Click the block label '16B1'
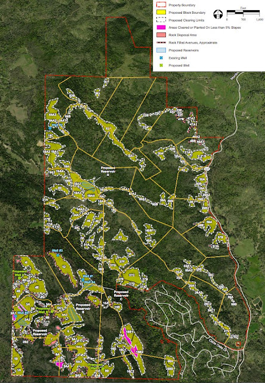This screenshot has height=383, width=265. pyautogui.click(x=130, y=332)
